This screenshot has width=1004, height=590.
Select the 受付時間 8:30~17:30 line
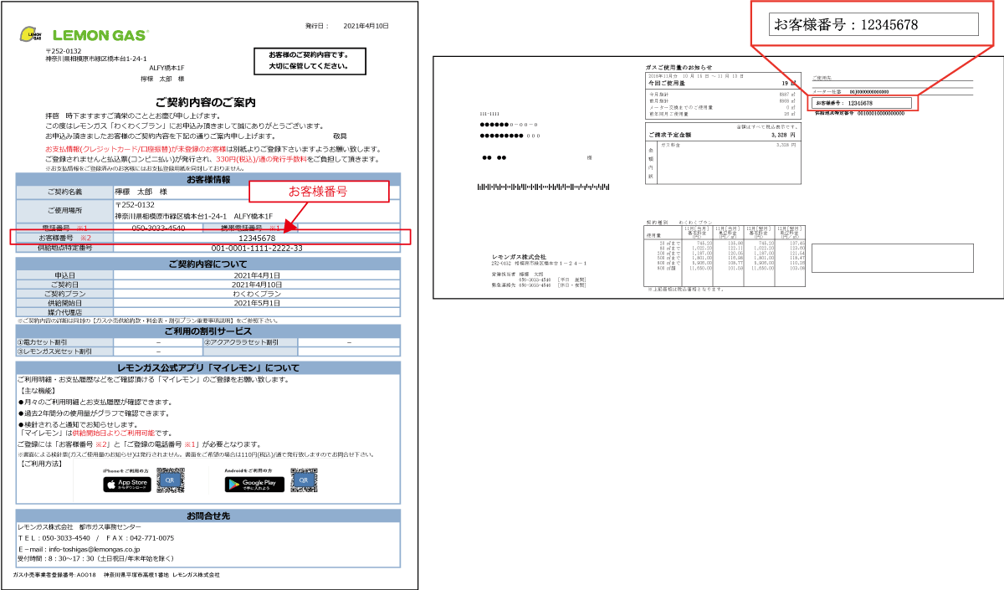pos(96,558)
